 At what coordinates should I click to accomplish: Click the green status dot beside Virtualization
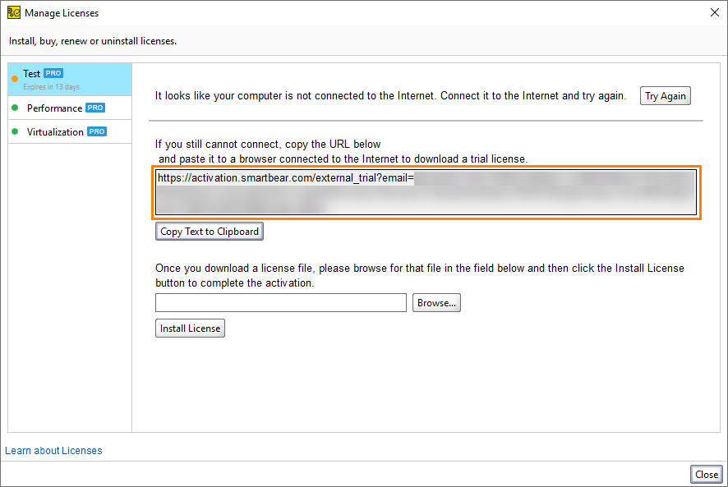pos(16,131)
